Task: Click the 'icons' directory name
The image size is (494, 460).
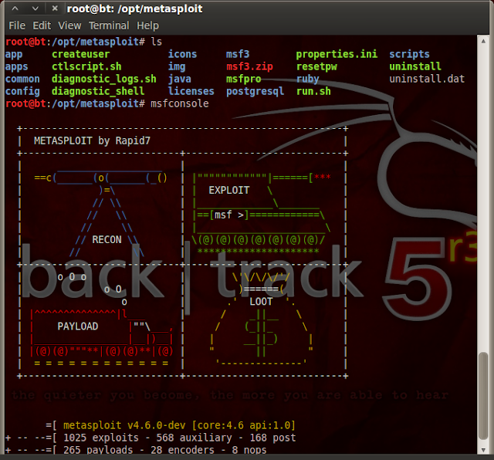Action: [x=182, y=54]
